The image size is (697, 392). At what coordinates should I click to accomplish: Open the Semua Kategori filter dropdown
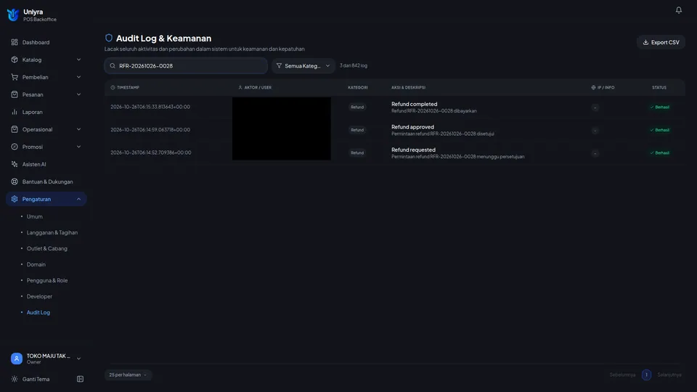click(303, 66)
